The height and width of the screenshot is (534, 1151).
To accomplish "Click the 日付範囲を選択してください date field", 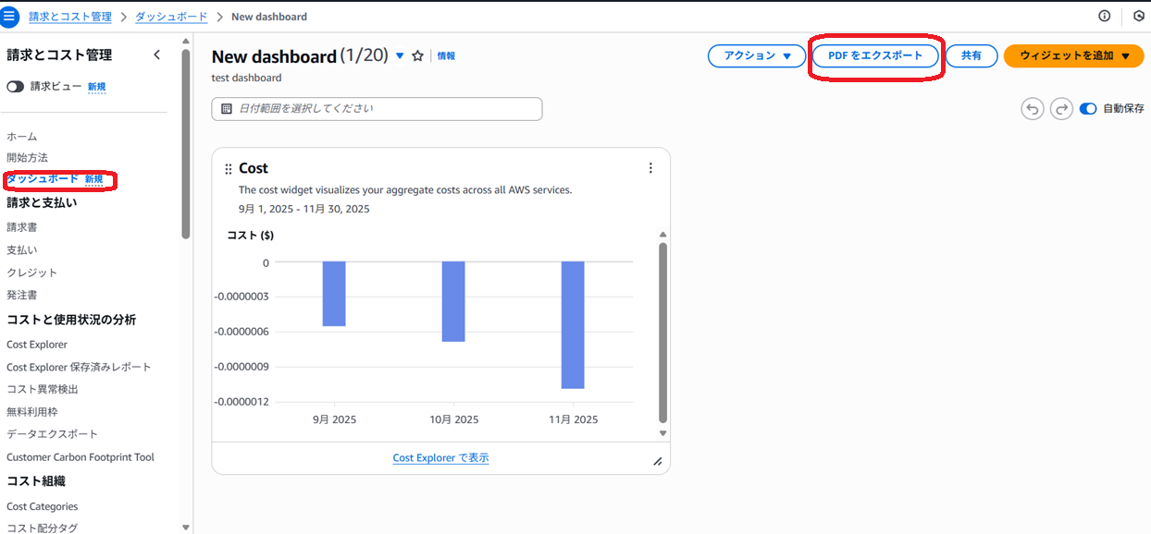I will [x=377, y=109].
